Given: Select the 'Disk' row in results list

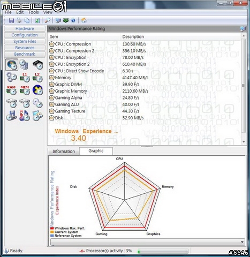Looking at the screenshot, I should coord(145,118).
